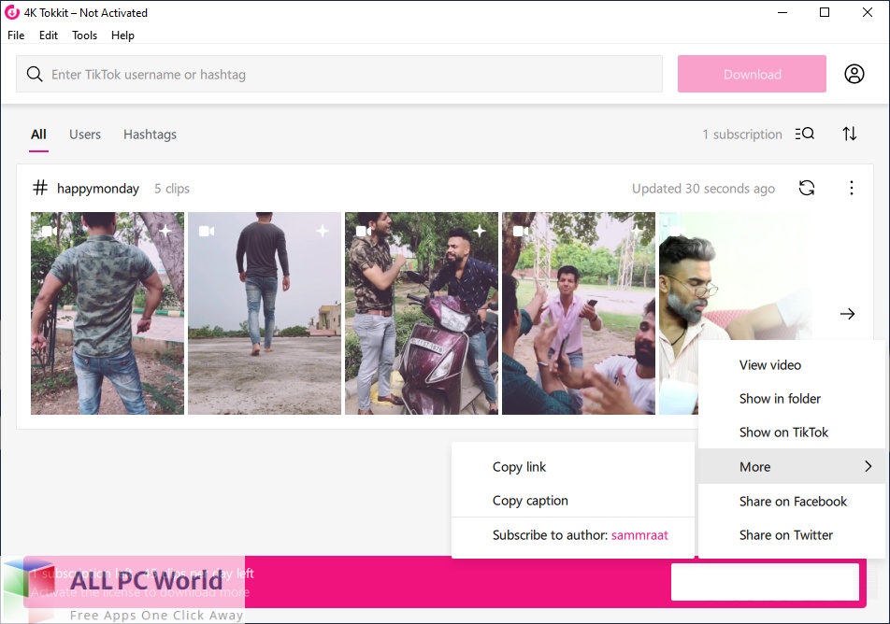The image size is (890, 624).
Task: Refresh the happymonday subscription
Action: [807, 188]
